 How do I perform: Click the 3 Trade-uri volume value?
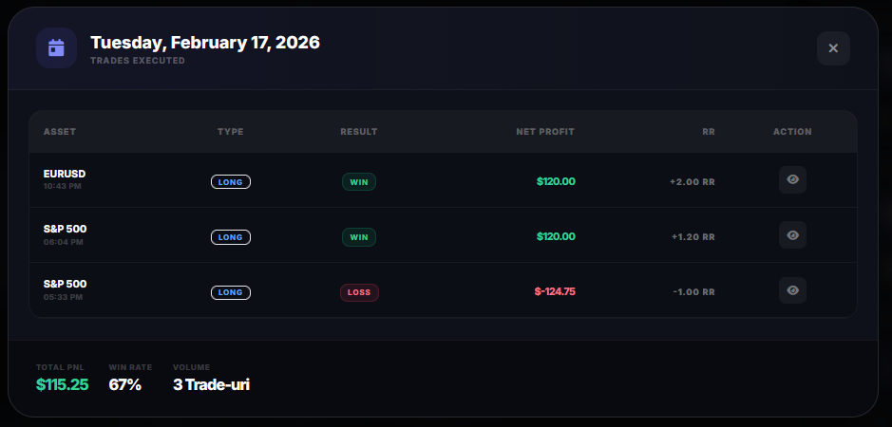211,384
